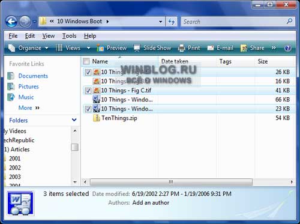Open the View menu

coord(49,36)
